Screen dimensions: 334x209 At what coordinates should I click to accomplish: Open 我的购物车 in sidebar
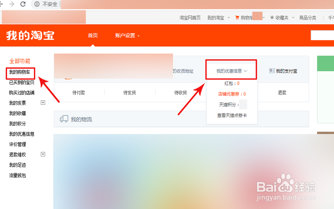(20, 72)
